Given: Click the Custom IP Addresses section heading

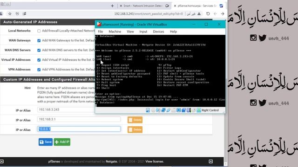Looking at the screenshot, I should pyautogui.click(x=49, y=79).
